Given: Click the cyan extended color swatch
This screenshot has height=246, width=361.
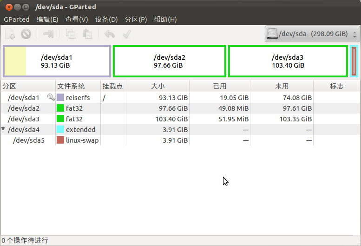Looking at the screenshot, I should click(x=60, y=129).
